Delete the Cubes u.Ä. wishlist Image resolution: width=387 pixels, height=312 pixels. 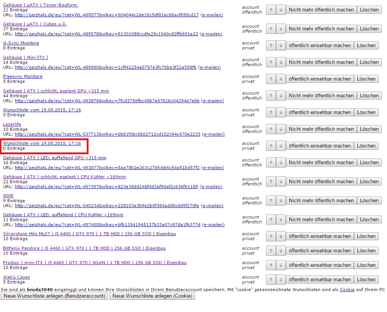[369, 29]
